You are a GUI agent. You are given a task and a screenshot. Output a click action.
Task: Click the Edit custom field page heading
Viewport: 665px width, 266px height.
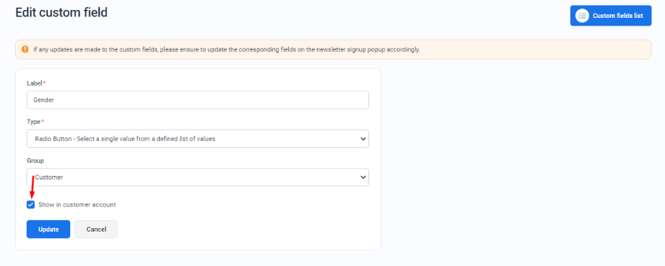click(62, 12)
